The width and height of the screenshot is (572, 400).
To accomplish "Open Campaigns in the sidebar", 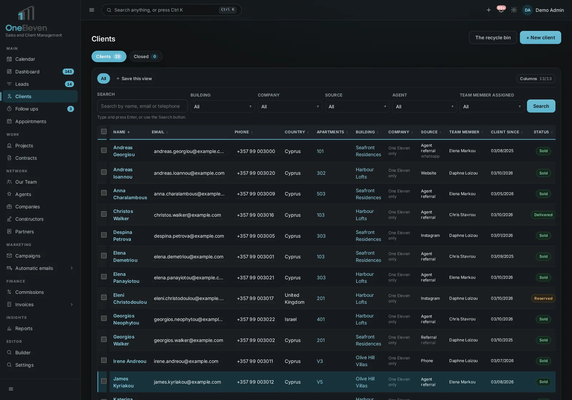I will [x=40, y=256].
